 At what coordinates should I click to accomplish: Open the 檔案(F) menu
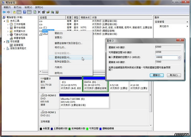[7, 7]
